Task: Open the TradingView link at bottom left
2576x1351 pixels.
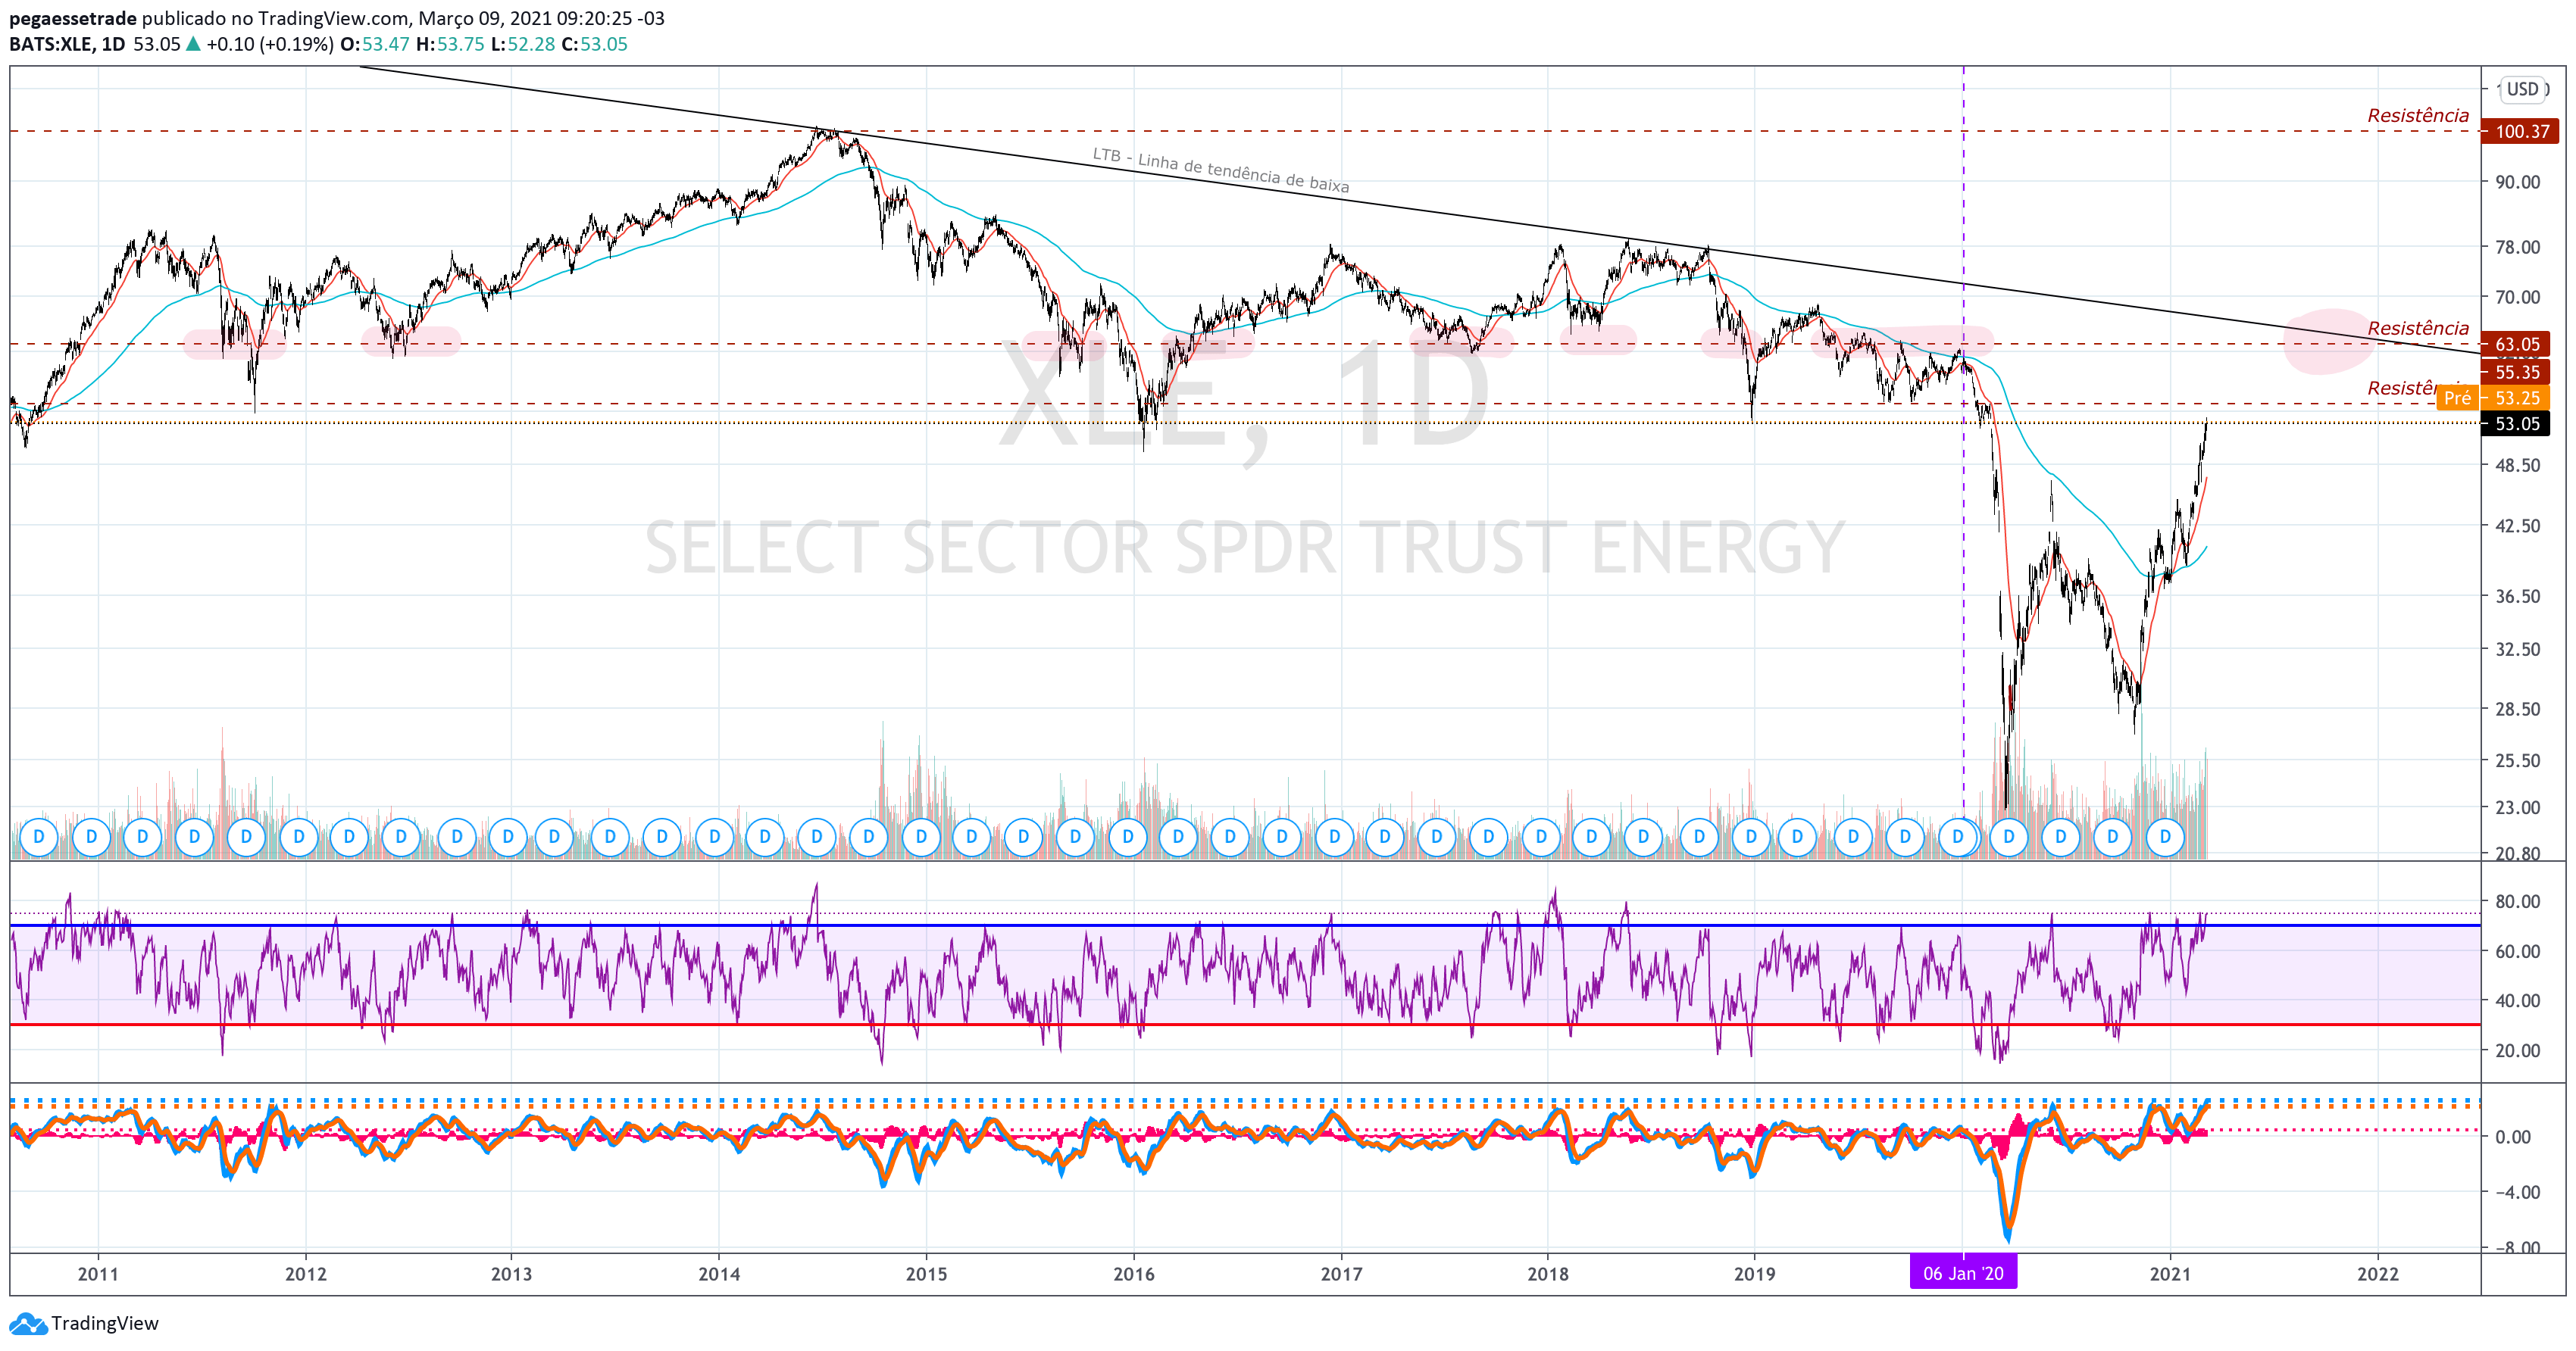Action: pyautogui.click(x=105, y=1324)
